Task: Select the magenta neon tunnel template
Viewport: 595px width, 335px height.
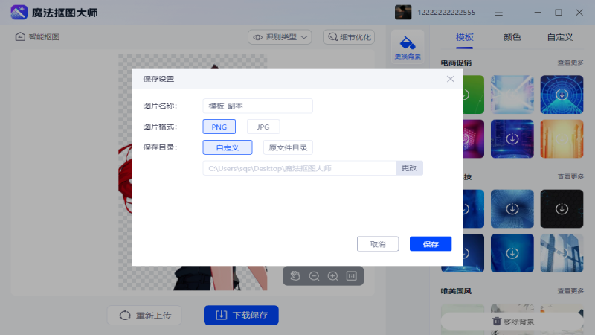Action: (x=473, y=139)
